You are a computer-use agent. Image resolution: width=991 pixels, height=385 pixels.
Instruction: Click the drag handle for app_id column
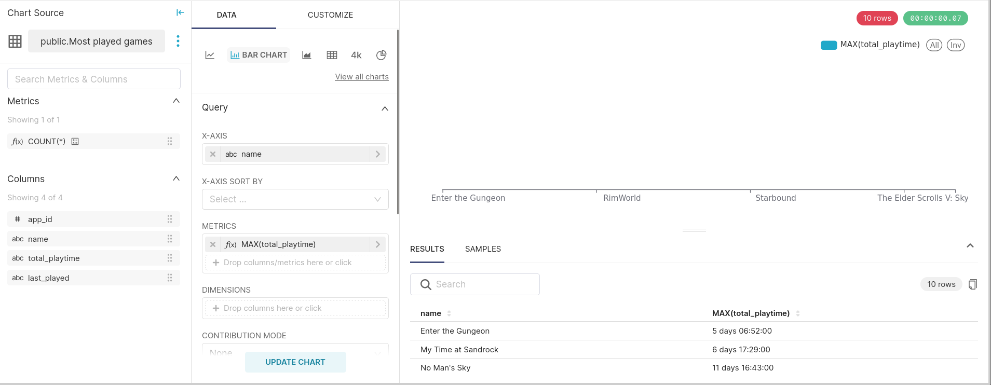[x=170, y=219]
